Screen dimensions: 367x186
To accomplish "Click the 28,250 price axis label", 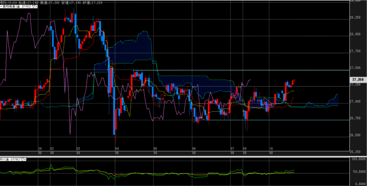I will [x=357, y=17].
